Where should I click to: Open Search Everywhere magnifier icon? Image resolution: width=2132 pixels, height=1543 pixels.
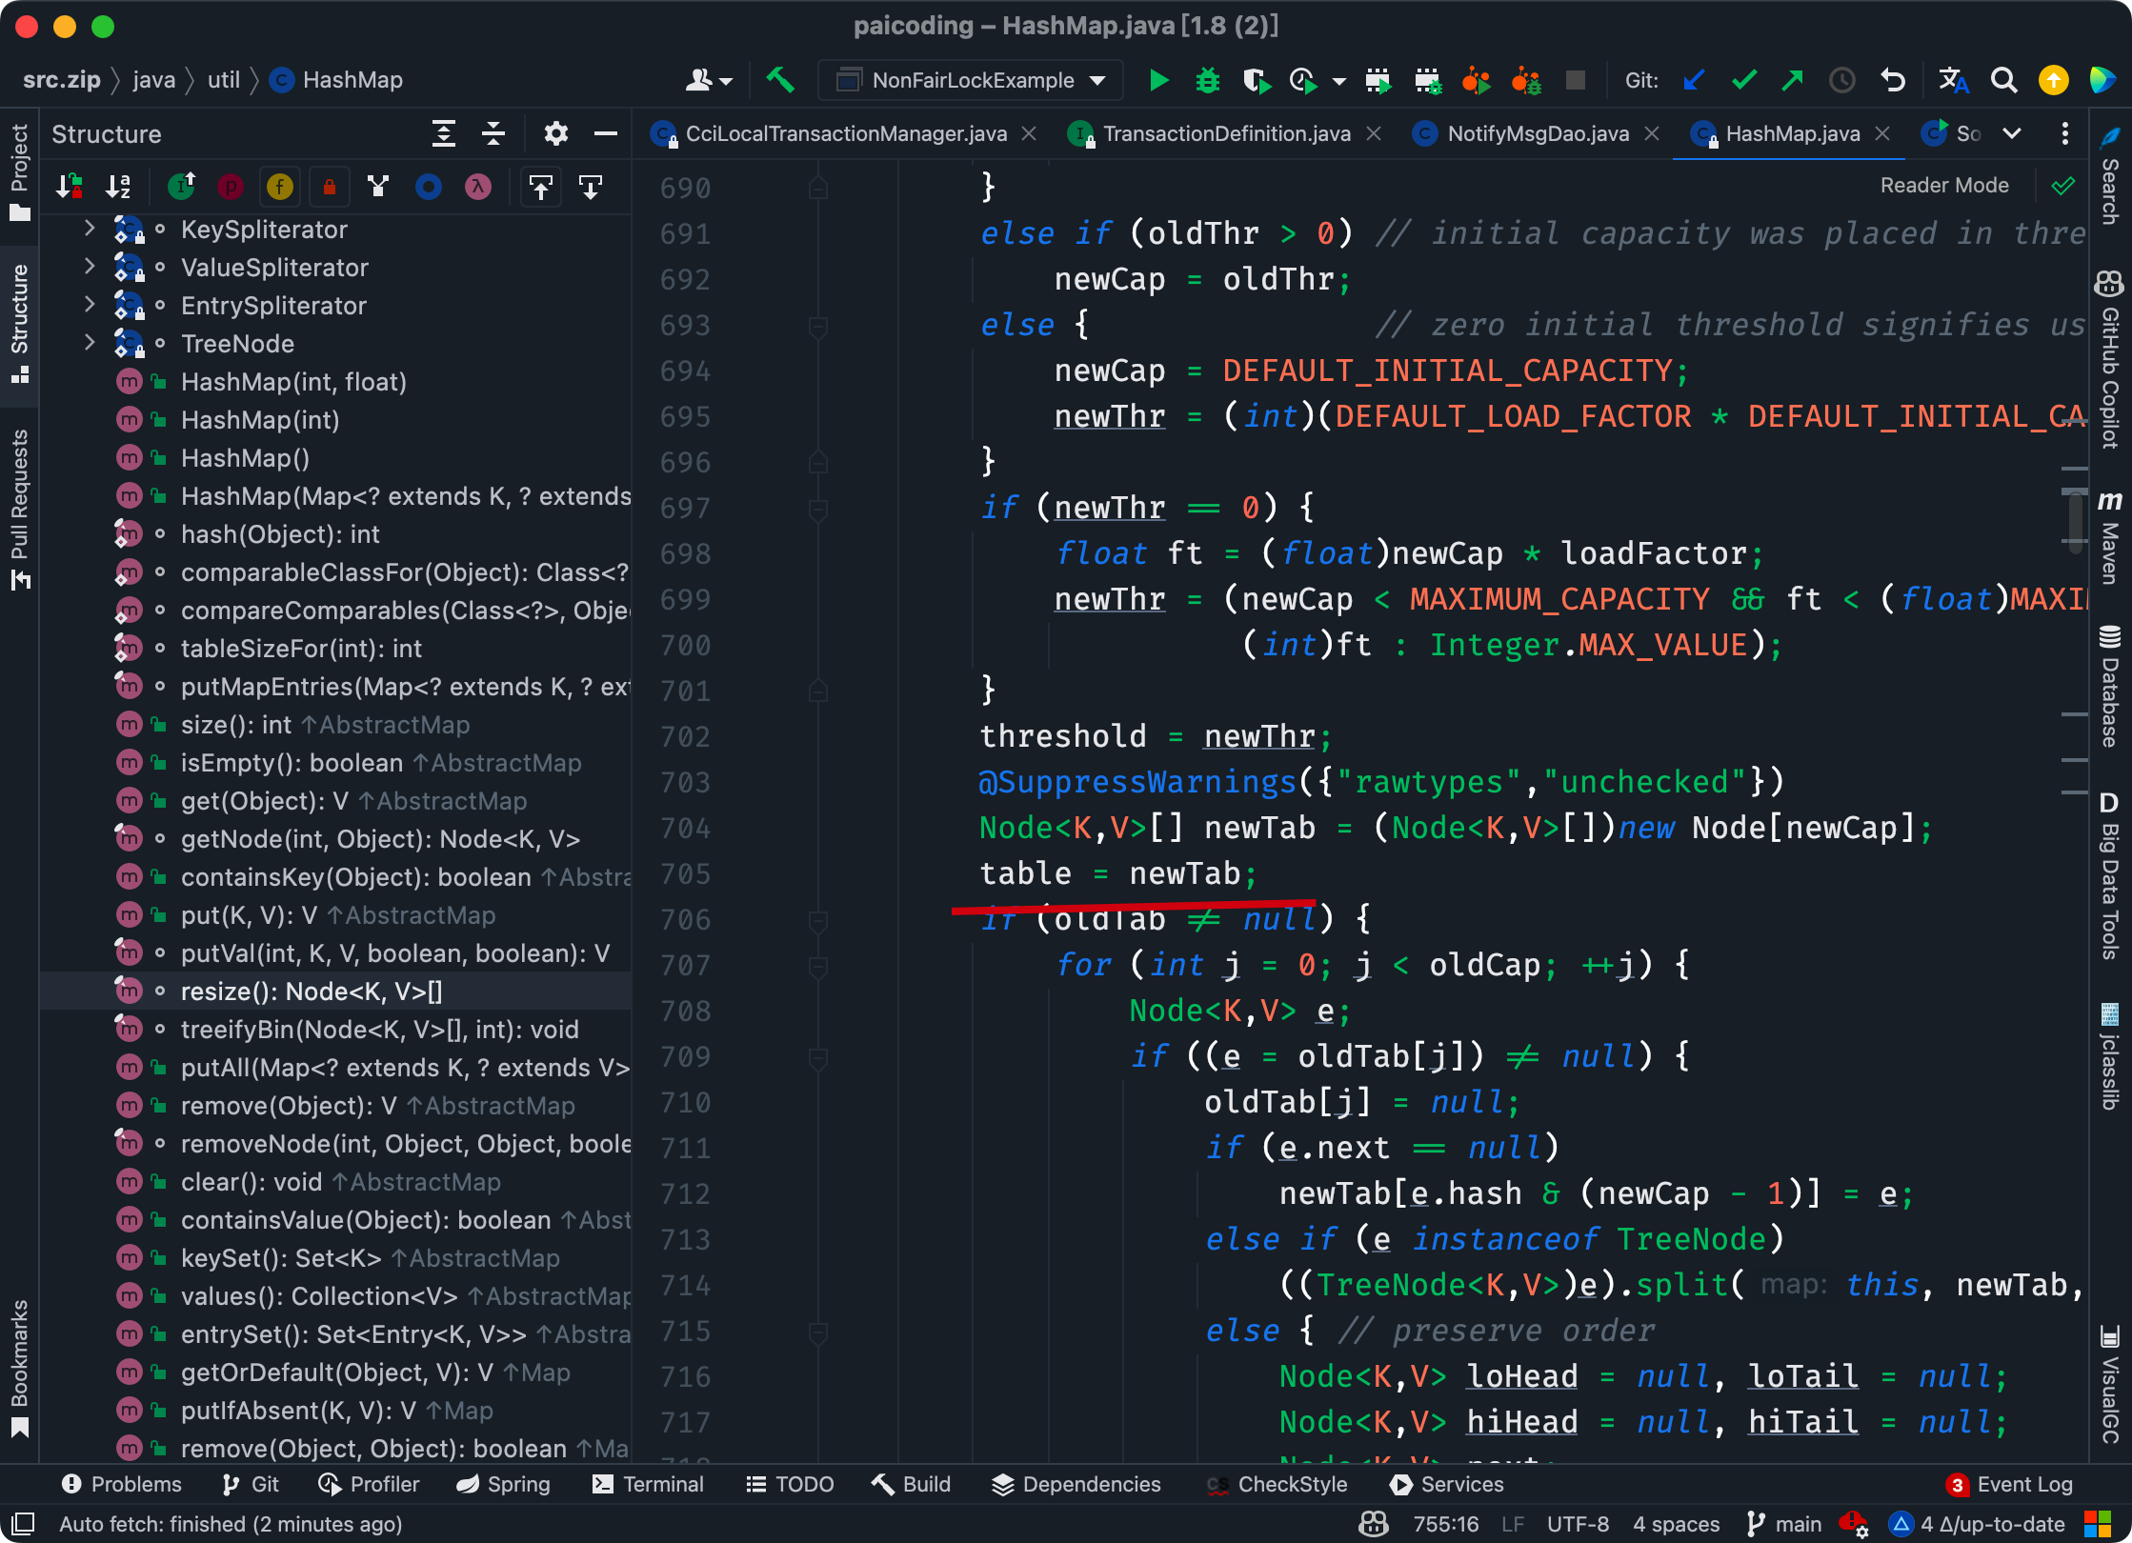pos(2004,80)
